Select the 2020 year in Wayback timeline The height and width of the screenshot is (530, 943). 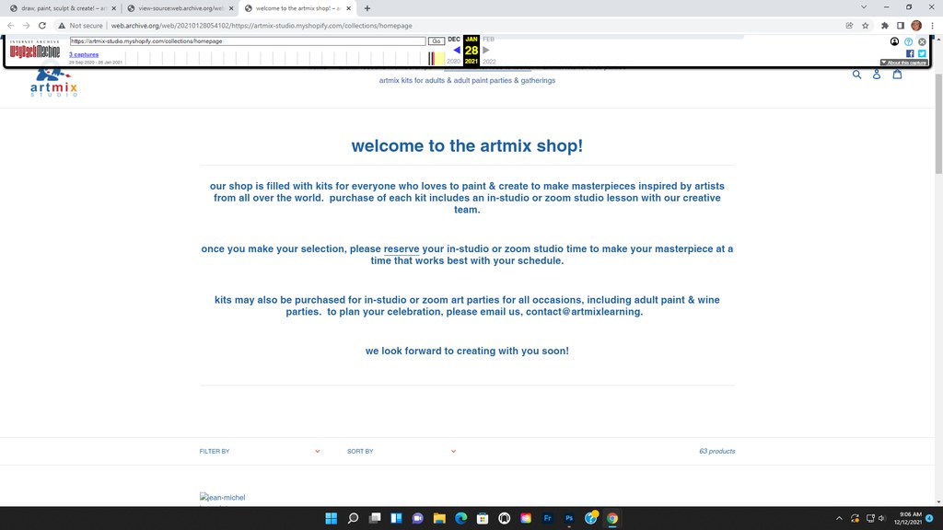click(453, 62)
